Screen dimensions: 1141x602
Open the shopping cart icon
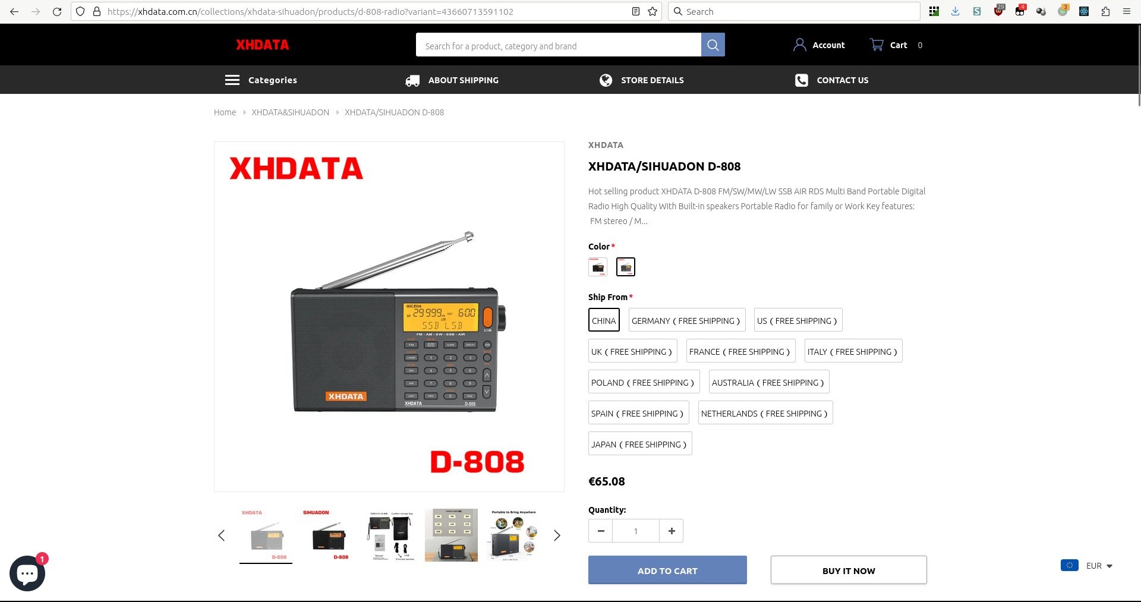(x=877, y=45)
